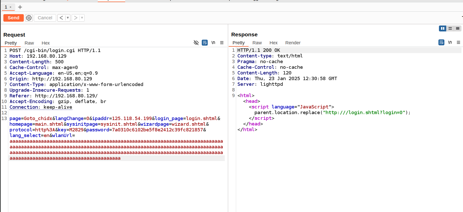Click the last line of 'aaaa' payload

pos(65,158)
